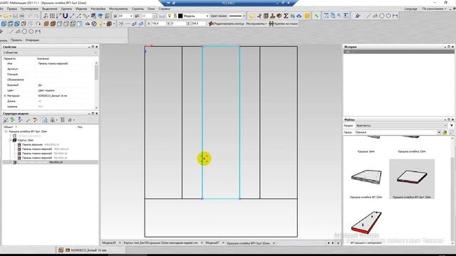The image size is (456, 256).
Task: Open the Правка menu
Action: pyautogui.click(x=12, y=9)
